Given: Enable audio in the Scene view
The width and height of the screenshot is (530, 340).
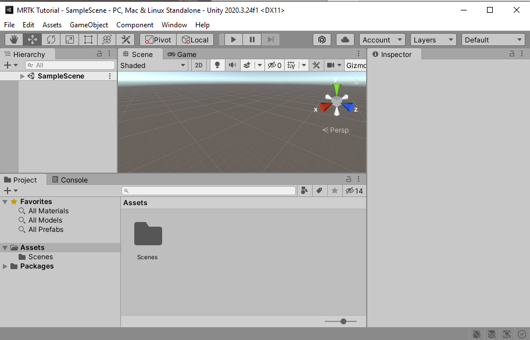Looking at the screenshot, I should click(232, 65).
